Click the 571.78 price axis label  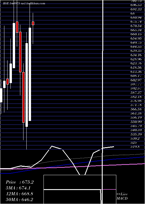click(x=136, y=105)
